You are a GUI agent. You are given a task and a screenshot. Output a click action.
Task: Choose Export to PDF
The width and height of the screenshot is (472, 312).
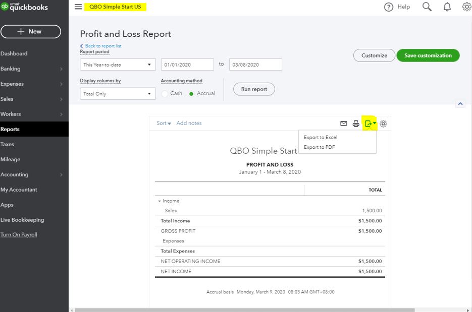319,147
